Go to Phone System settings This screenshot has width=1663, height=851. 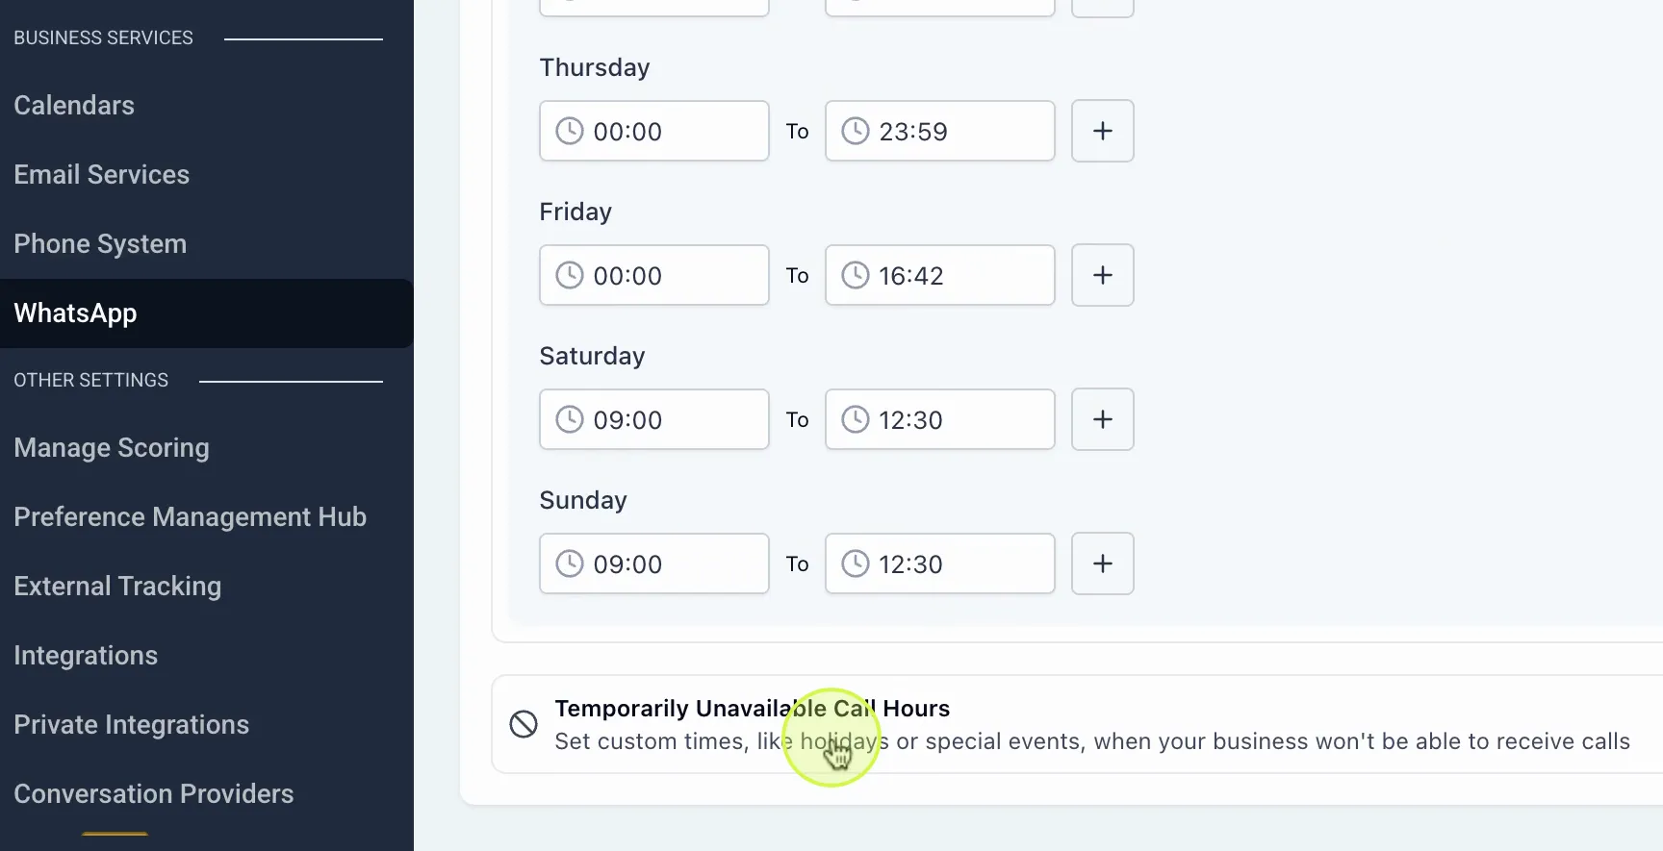point(100,243)
